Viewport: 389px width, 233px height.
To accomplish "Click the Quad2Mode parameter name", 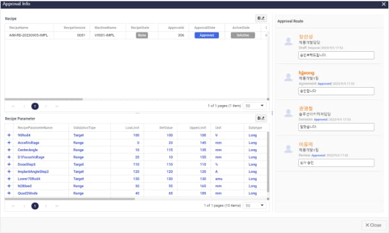I will pos(28,193).
